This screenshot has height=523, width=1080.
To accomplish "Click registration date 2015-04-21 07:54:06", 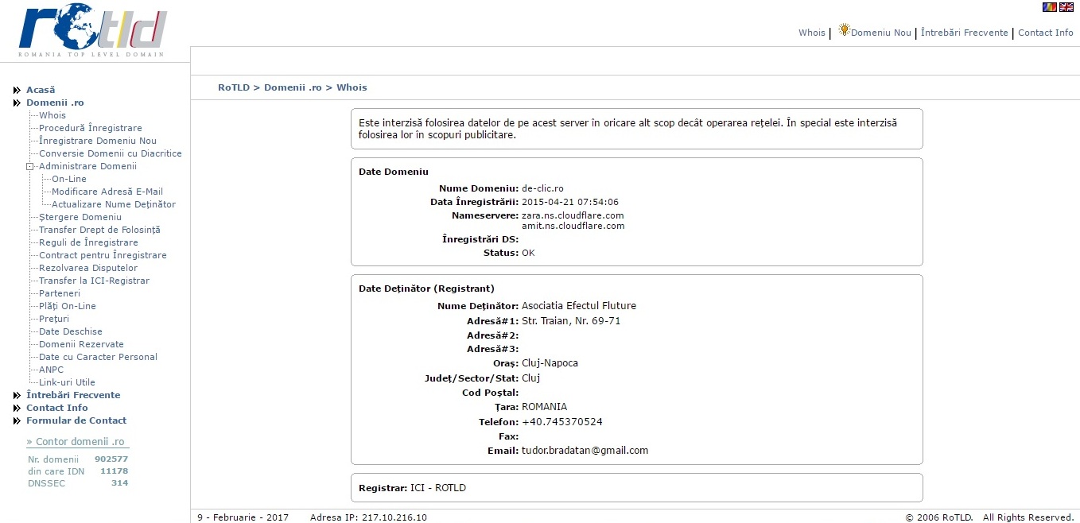I will [570, 203].
